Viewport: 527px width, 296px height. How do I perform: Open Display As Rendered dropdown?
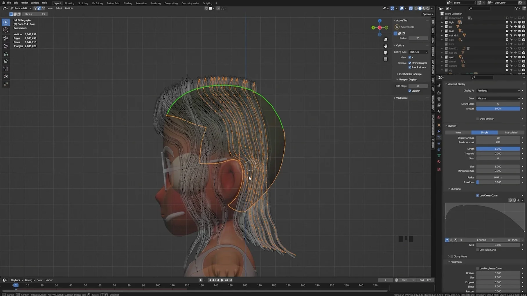pos(498,91)
